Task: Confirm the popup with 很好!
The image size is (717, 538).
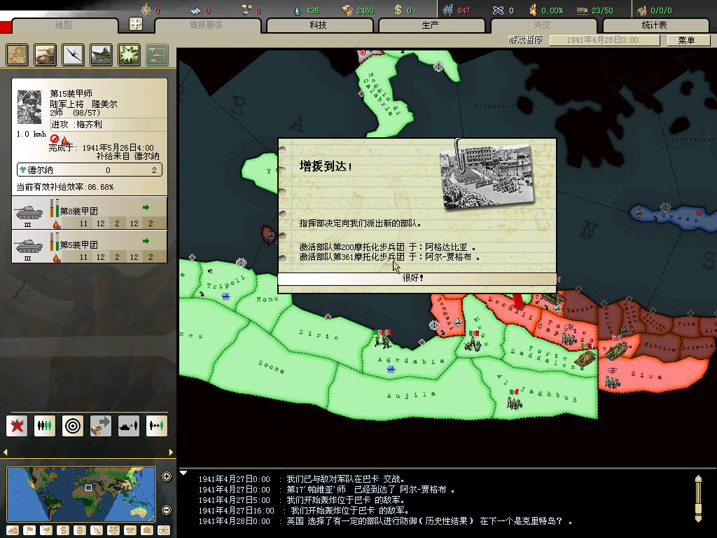Action: (x=417, y=278)
